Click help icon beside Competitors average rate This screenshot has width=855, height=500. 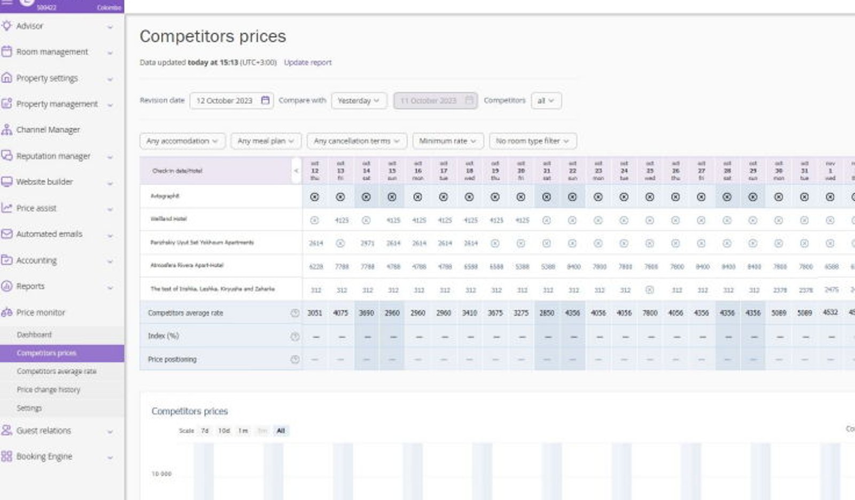(x=294, y=313)
